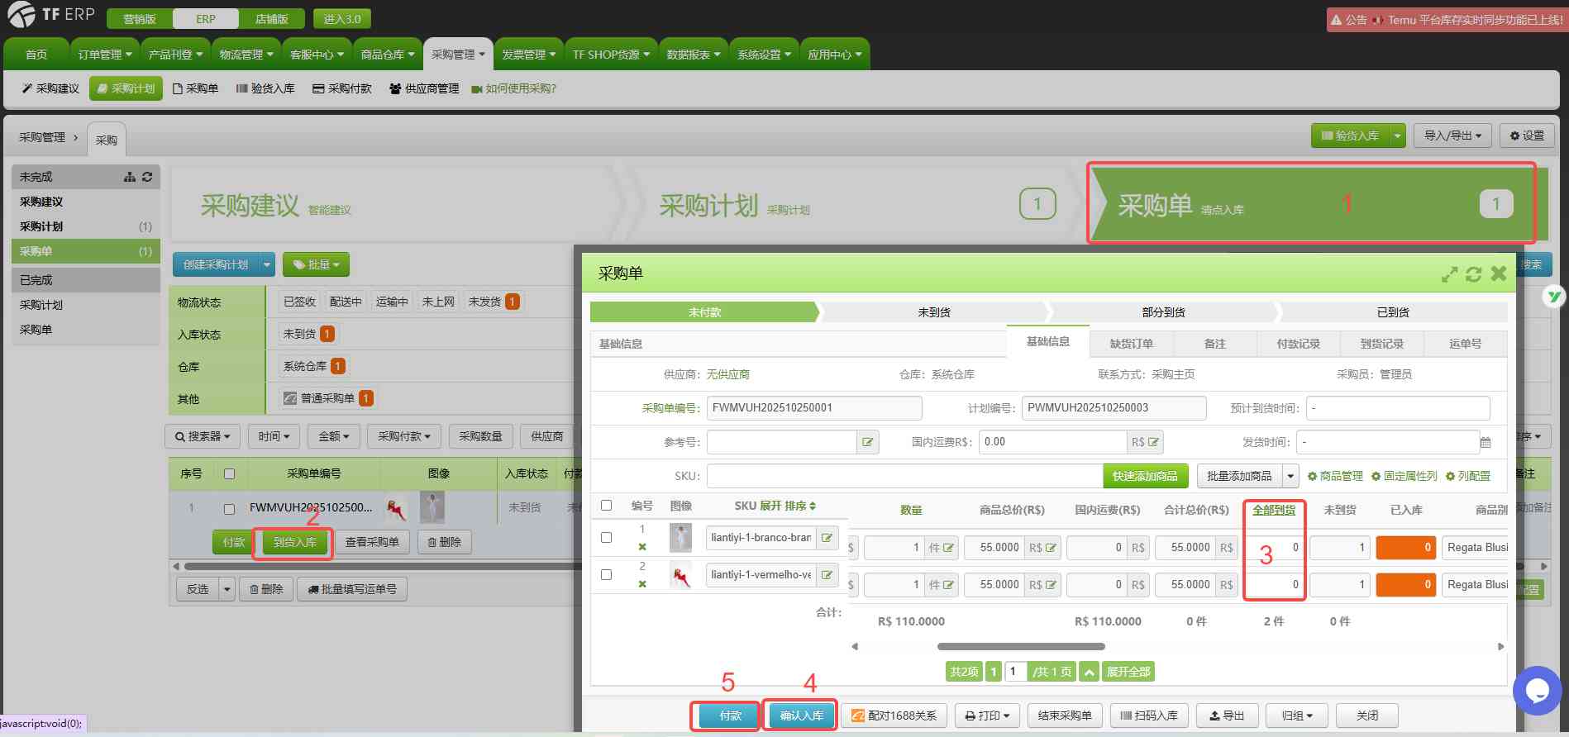This screenshot has width=1569, height=737.
Task: Click the blue 确认入库 button
Action: (801, 716)
